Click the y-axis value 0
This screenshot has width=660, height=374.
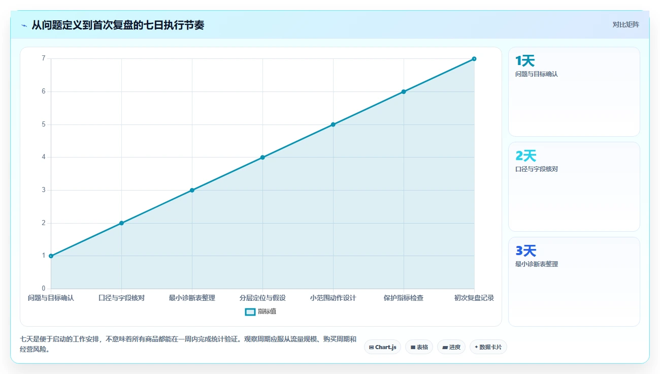tap(44, 289)
